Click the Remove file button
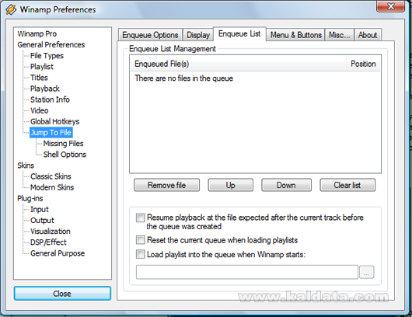The image size is (412, 317). click(166, 185)
